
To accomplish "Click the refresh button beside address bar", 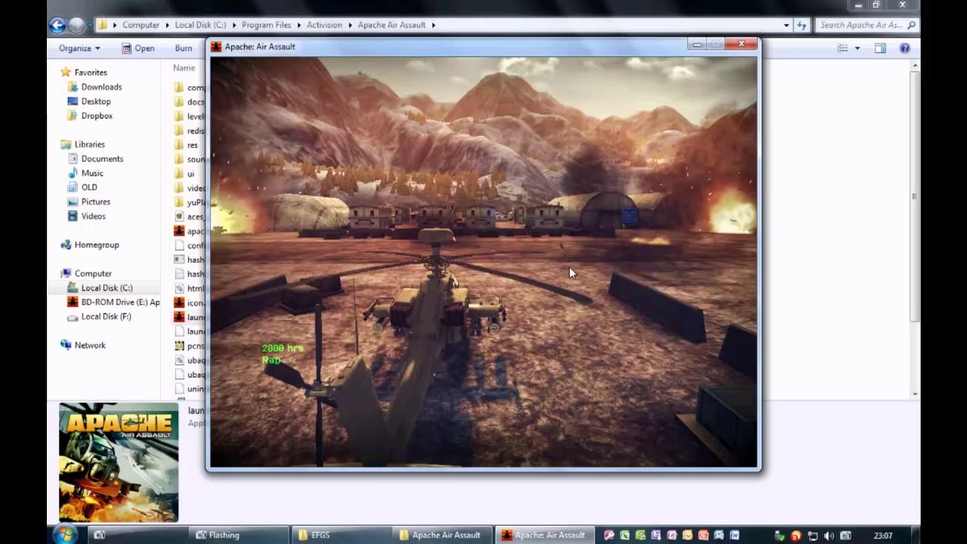I will tap(802, 25).
